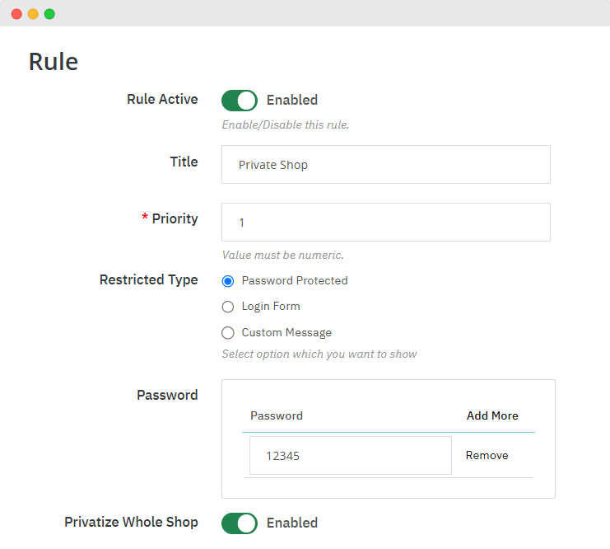
Task: Click the 'Select option which you want to show' hint
Action: tap(319, 354)
